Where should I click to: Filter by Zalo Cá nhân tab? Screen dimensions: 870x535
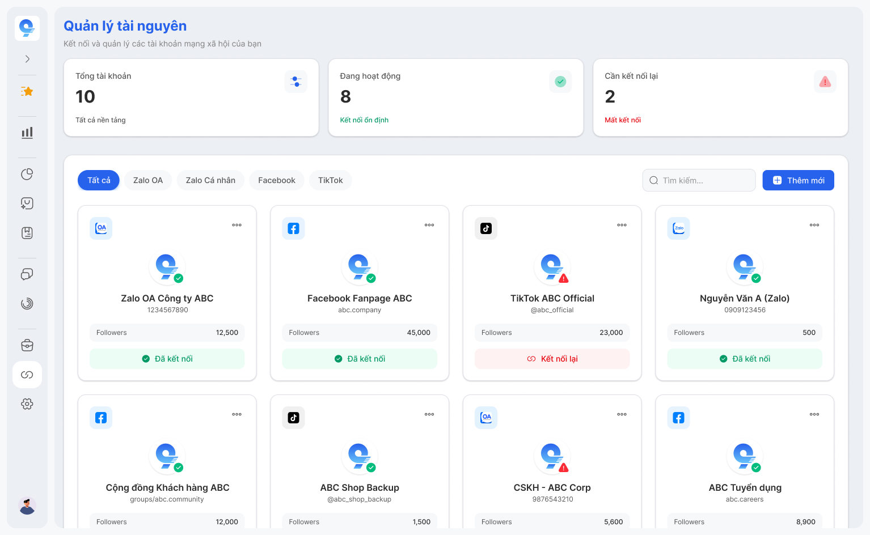(x=210, y=180)
